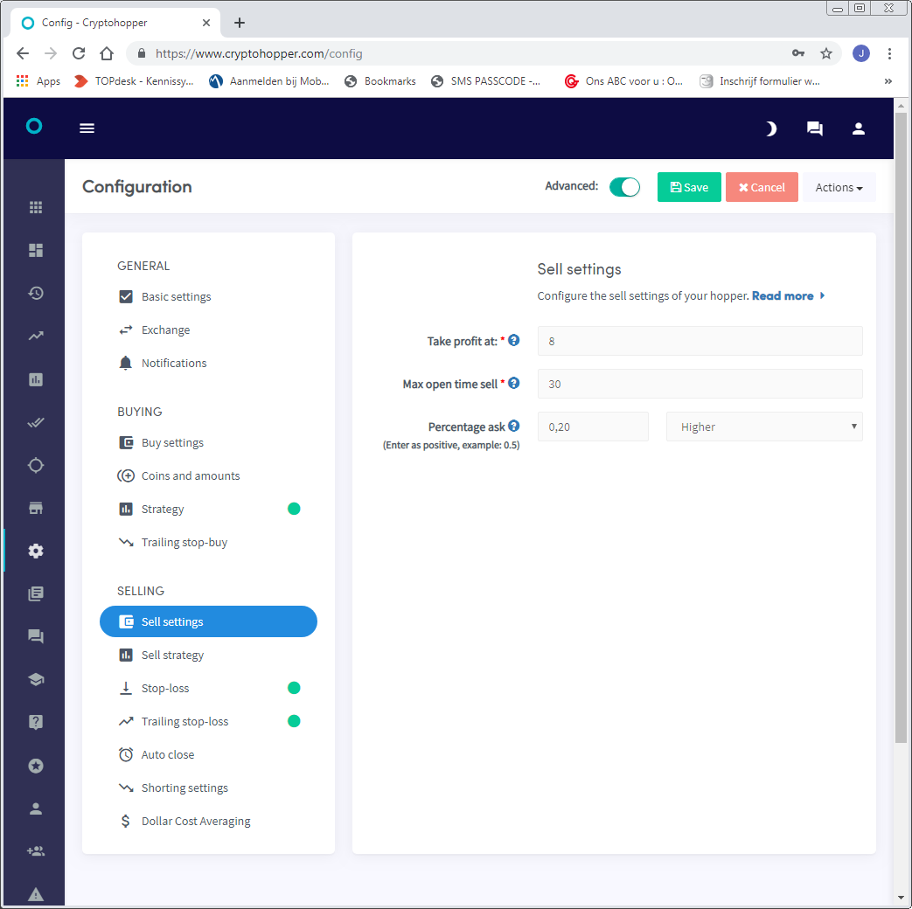
Task: Select Dollar Cost Averaging menu item
Action: pos(196,822)
